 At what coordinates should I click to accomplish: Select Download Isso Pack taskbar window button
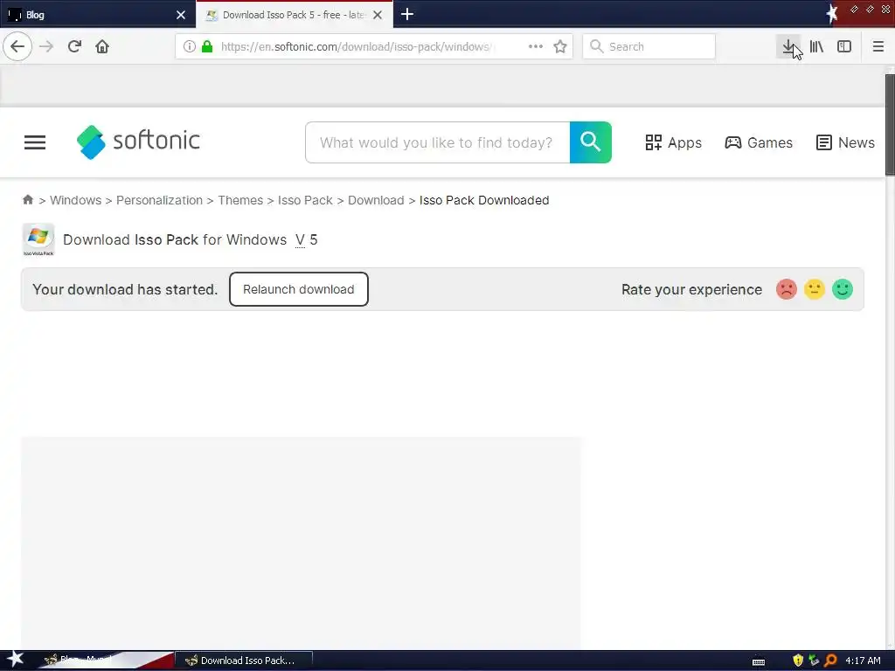point(244,661)
